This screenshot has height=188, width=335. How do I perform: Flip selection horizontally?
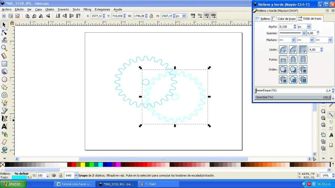(x=41, y=16)
